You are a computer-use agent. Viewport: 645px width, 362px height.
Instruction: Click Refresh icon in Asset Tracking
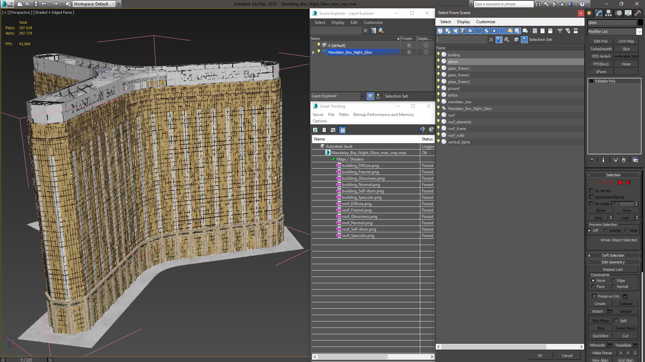click(x=315, y=130)
